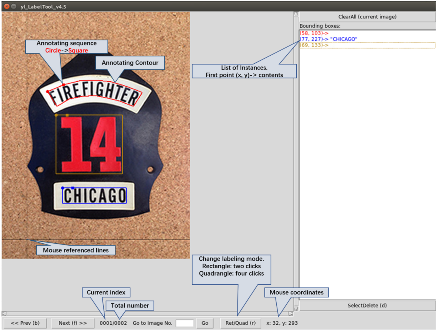Click the blue circle start point on CHICAGO box
The width and height of the screenshot is (439, 332).
[63, 188]
